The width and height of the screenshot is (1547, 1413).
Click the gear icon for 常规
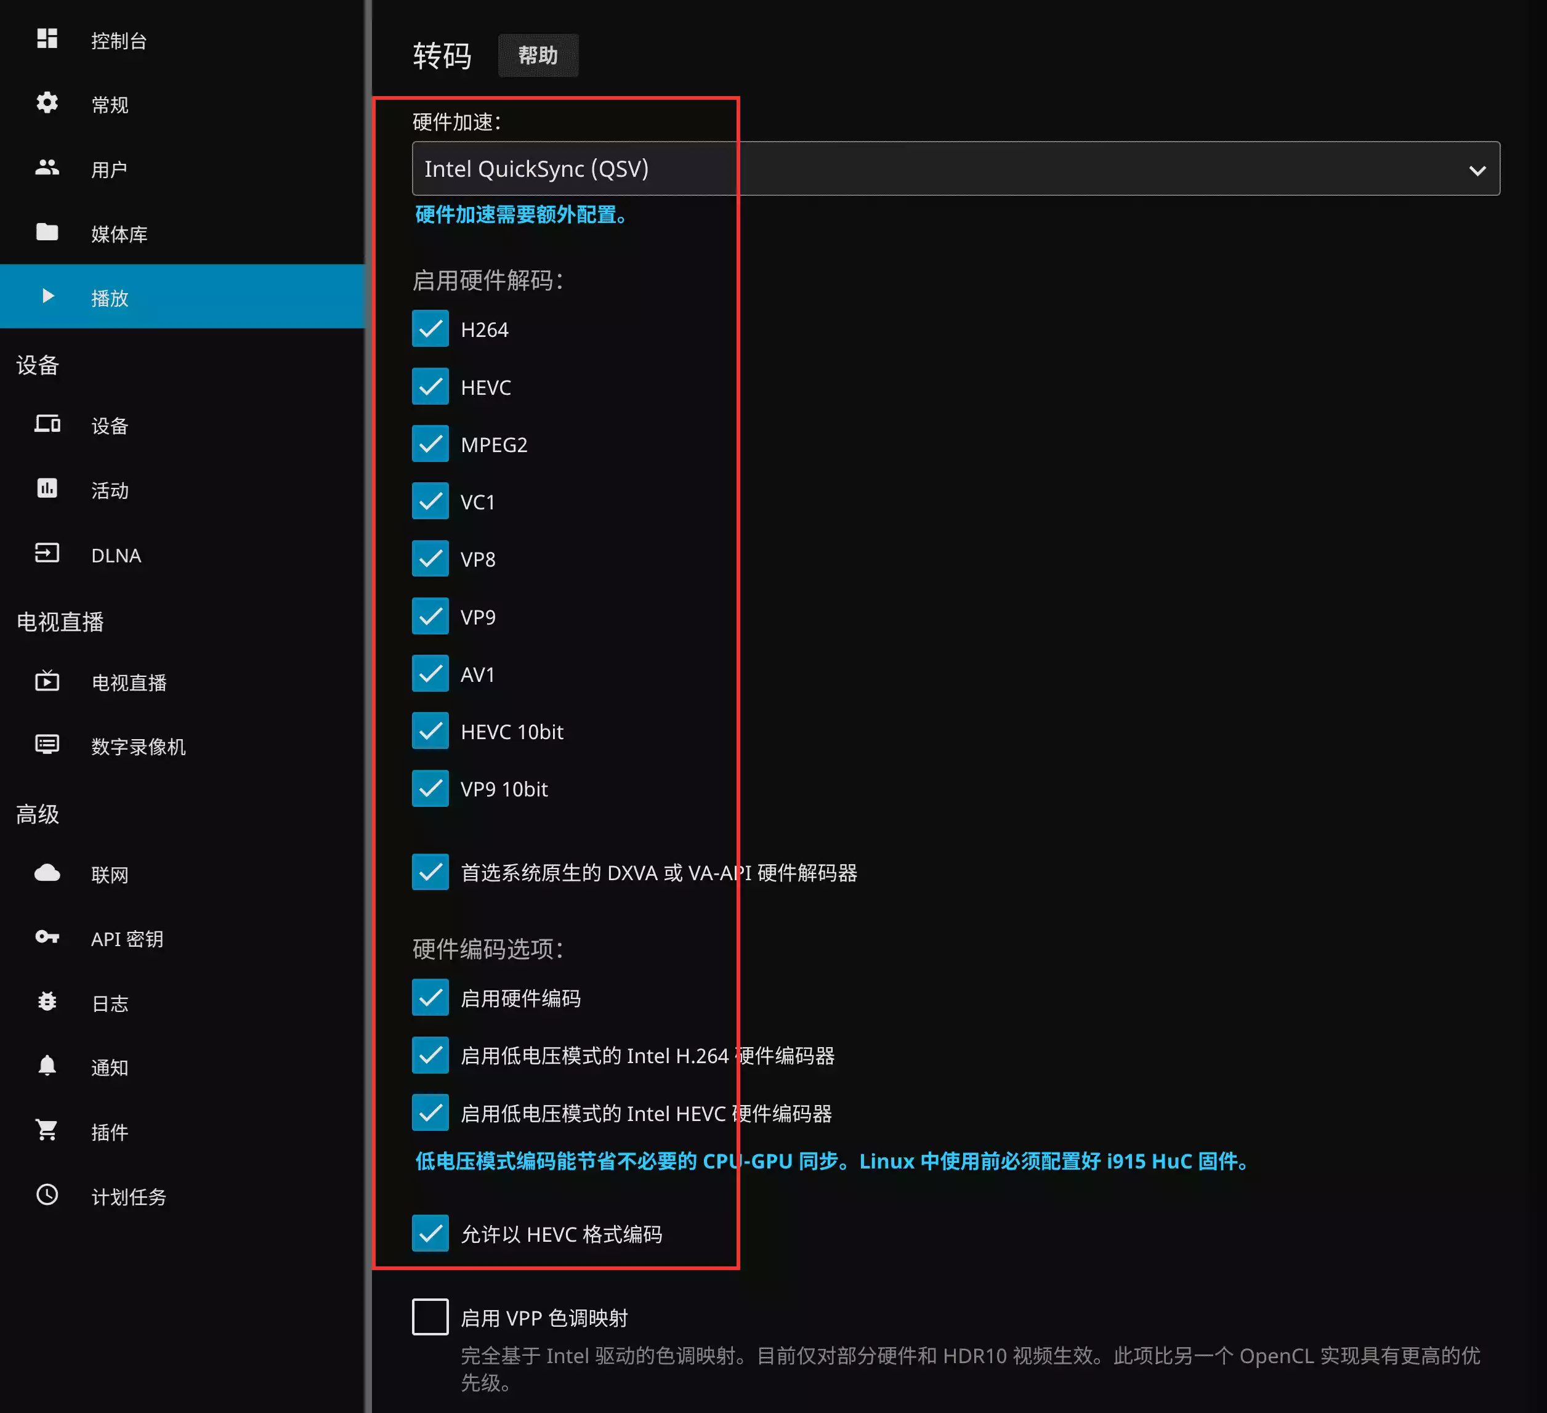(x=47, y=103)
